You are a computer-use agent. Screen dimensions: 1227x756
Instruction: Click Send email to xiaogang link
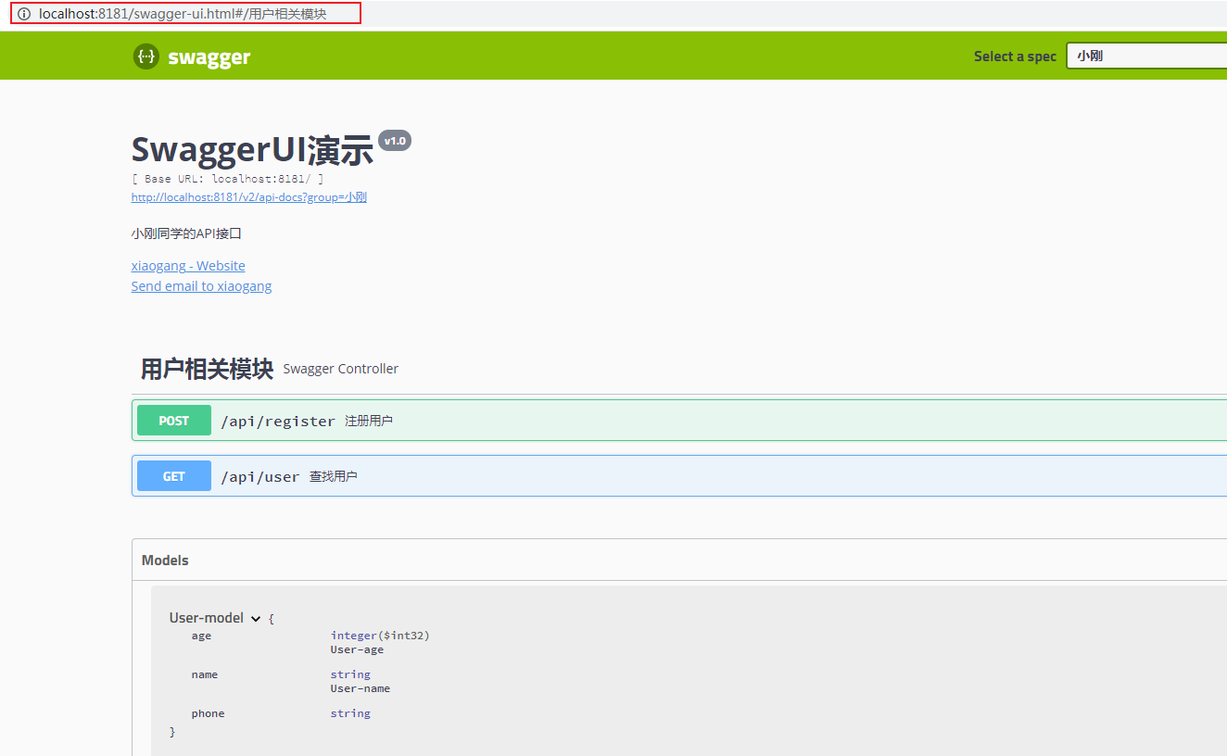(201, 286)
